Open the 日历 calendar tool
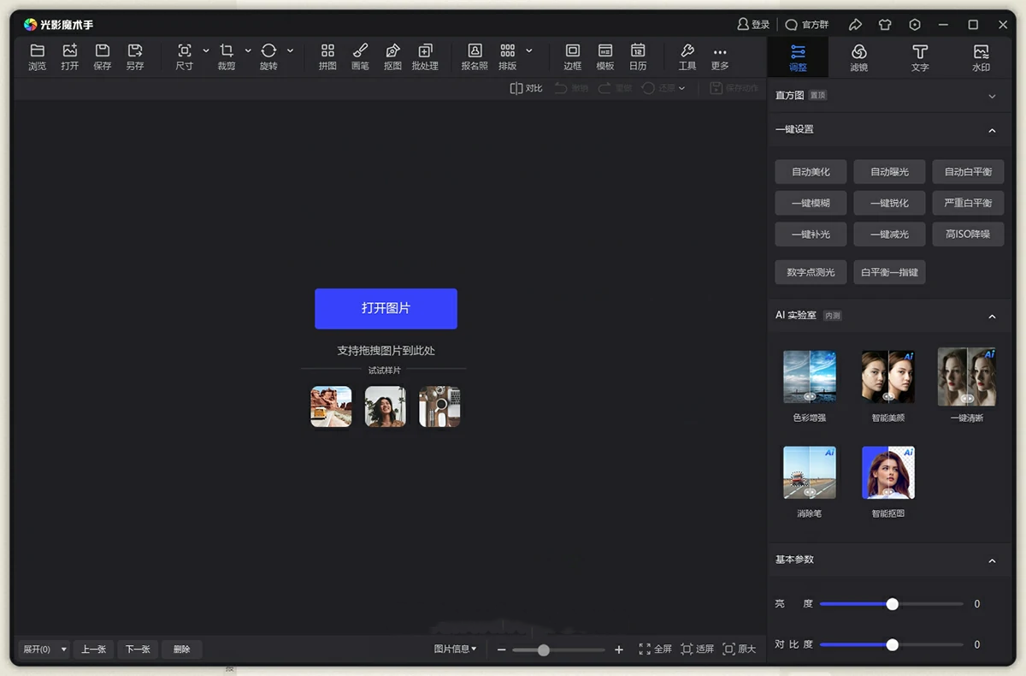 (x=638, y=57)
